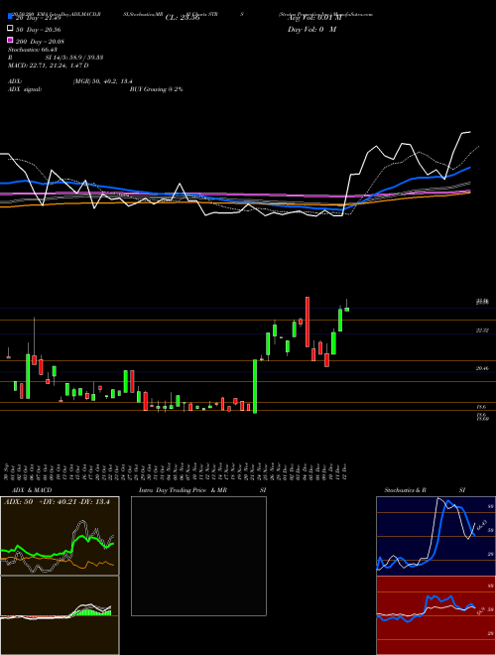Click the blue 20 Day EMA legend swatch
496x655 pixels.
pyautogui.click(x=11, y=16)
